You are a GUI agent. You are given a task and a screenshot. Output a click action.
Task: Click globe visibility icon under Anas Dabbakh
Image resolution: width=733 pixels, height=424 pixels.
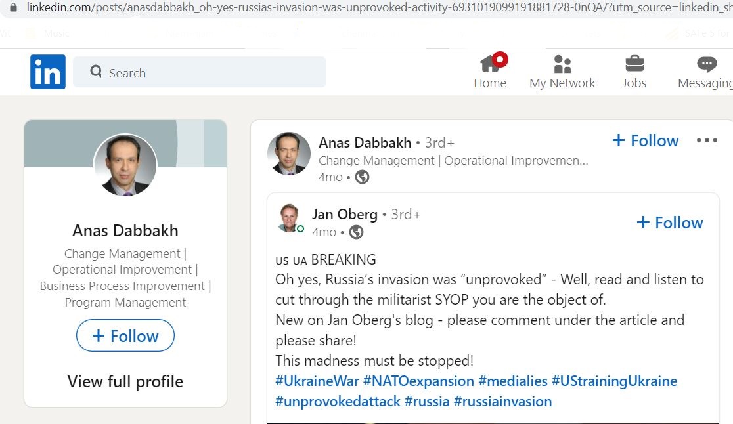363,177
